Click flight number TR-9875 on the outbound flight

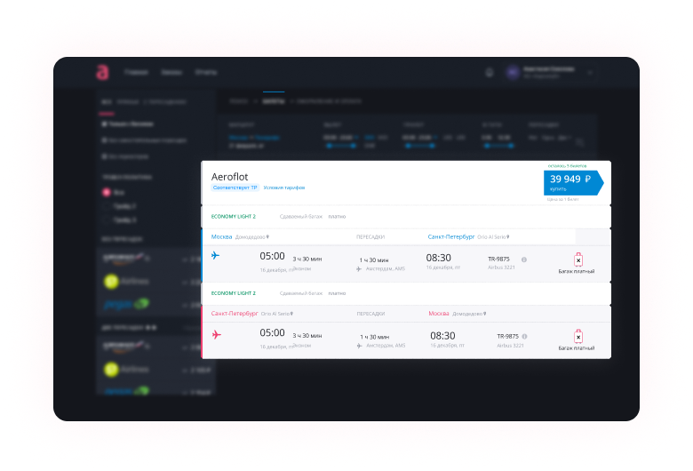tap(498, 259)
